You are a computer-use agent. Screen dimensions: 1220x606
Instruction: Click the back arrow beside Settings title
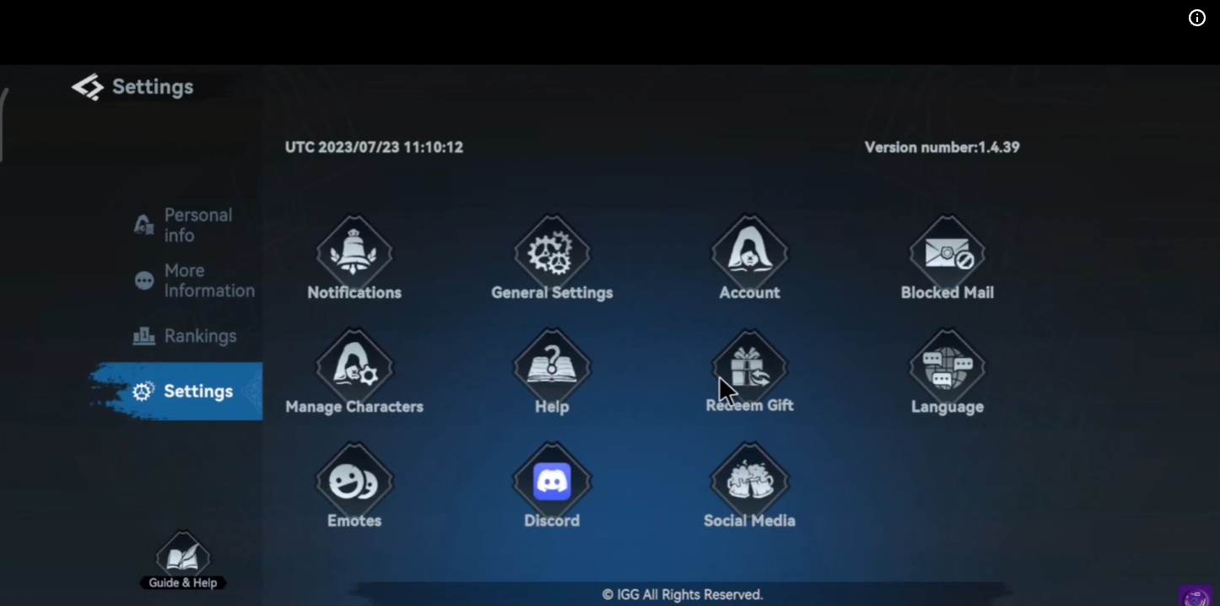(x=87, y=87)
